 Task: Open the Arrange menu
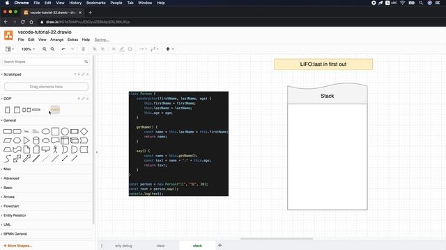click(x=57, y=40)
